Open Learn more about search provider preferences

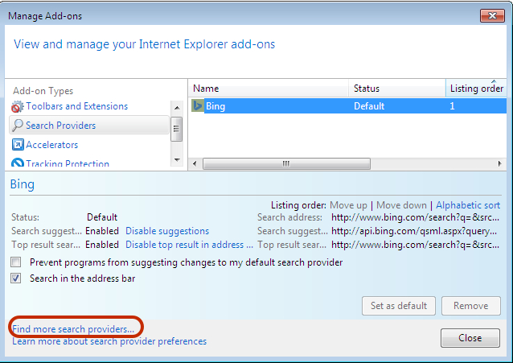(109, 341)
